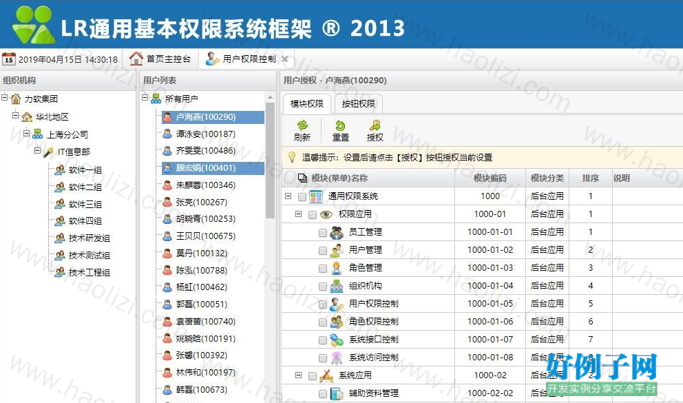Click the module name column header icon

pyautogui.click(x=302, y=178)
